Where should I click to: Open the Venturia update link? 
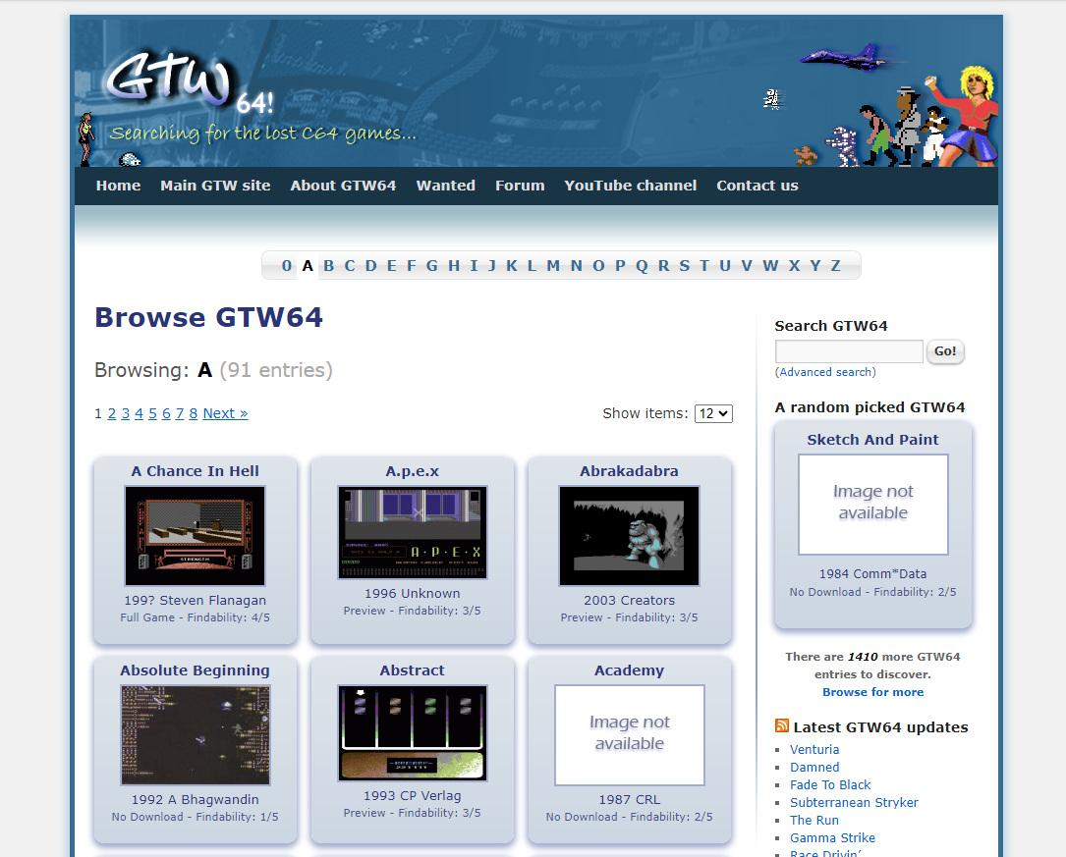click(814, 750)
